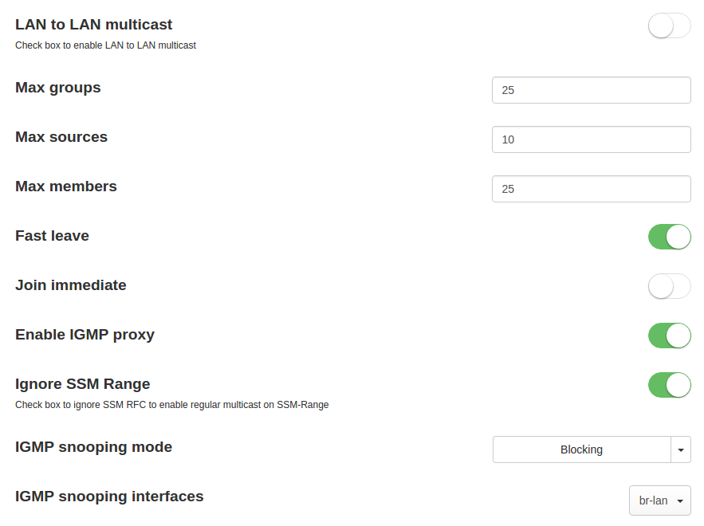Click the Join immediate label
The height and width of the screenshot is (526, 704).
tap(70, 285)
